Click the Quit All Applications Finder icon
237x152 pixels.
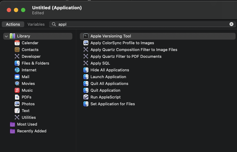[86, 83]
